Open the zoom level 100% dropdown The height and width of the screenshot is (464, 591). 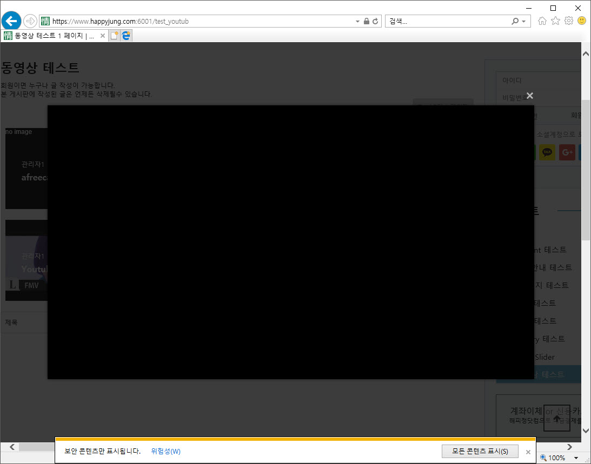576,458
